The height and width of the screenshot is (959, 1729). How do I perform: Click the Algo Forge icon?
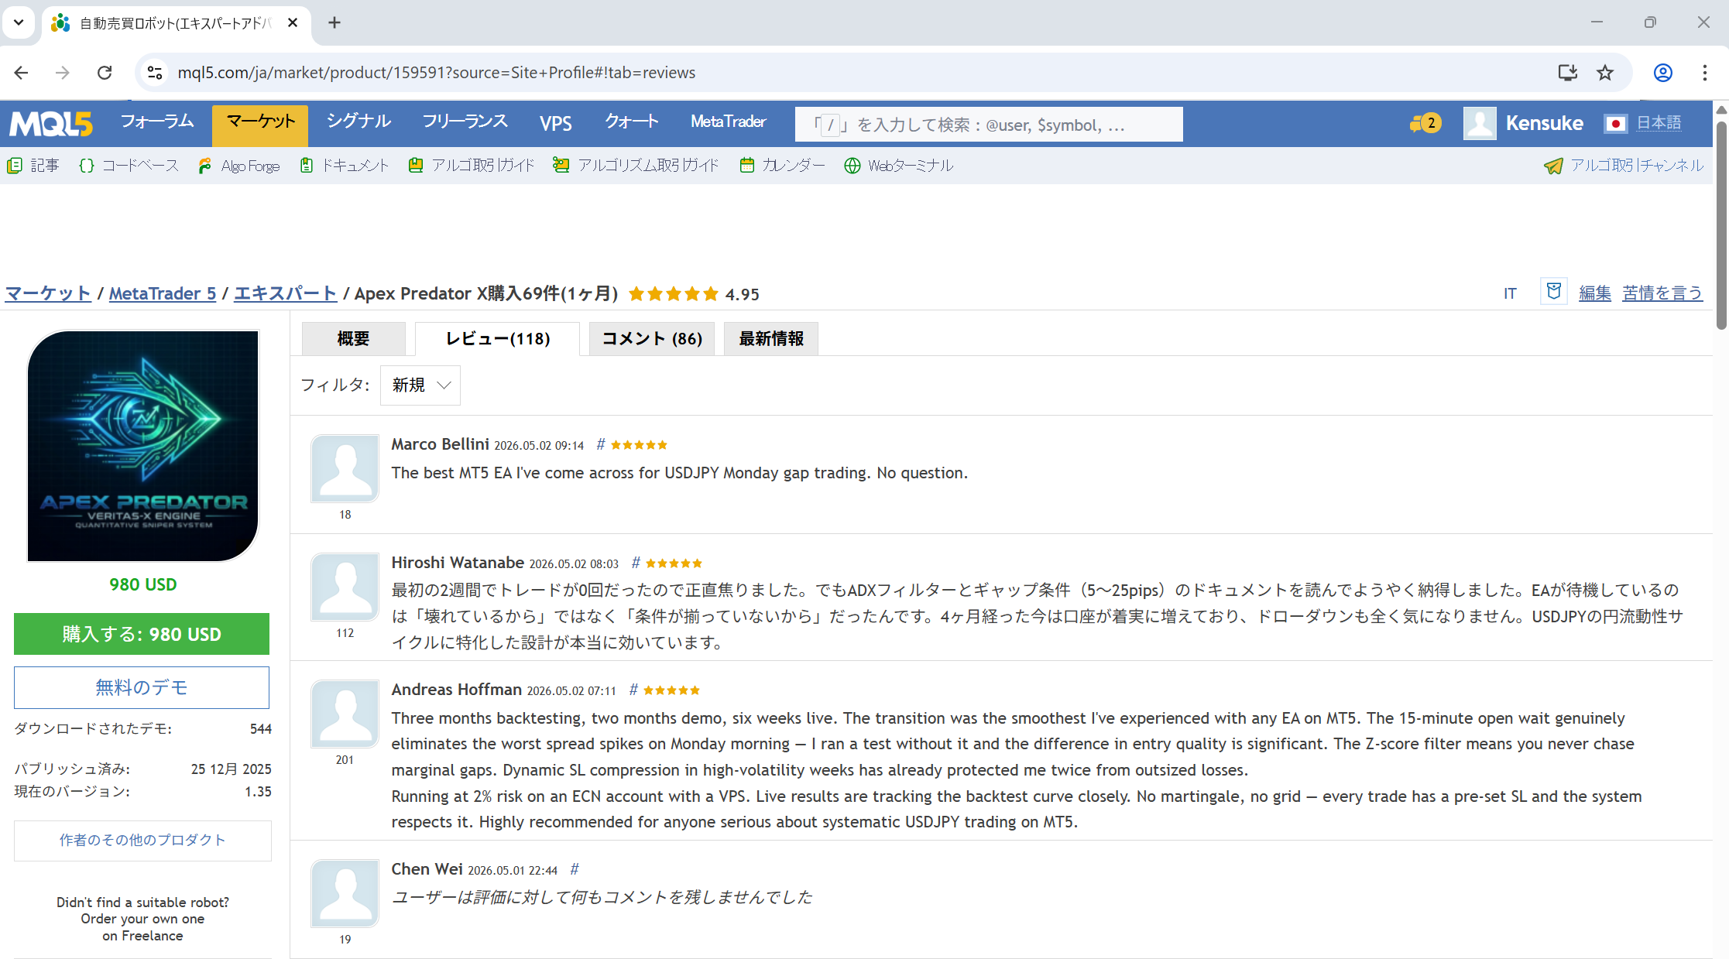[205, 166]
